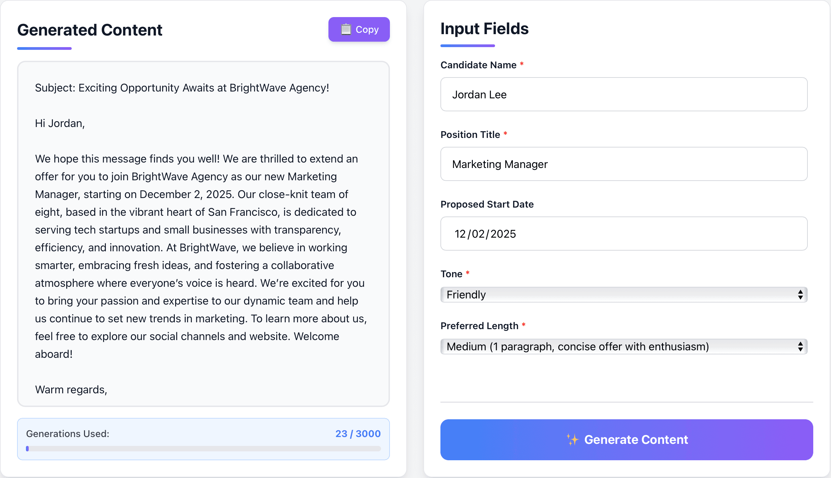The width and height of the screenshot is (831, 478).
Task: Select the Candidate Name input field
Action: 623,94
